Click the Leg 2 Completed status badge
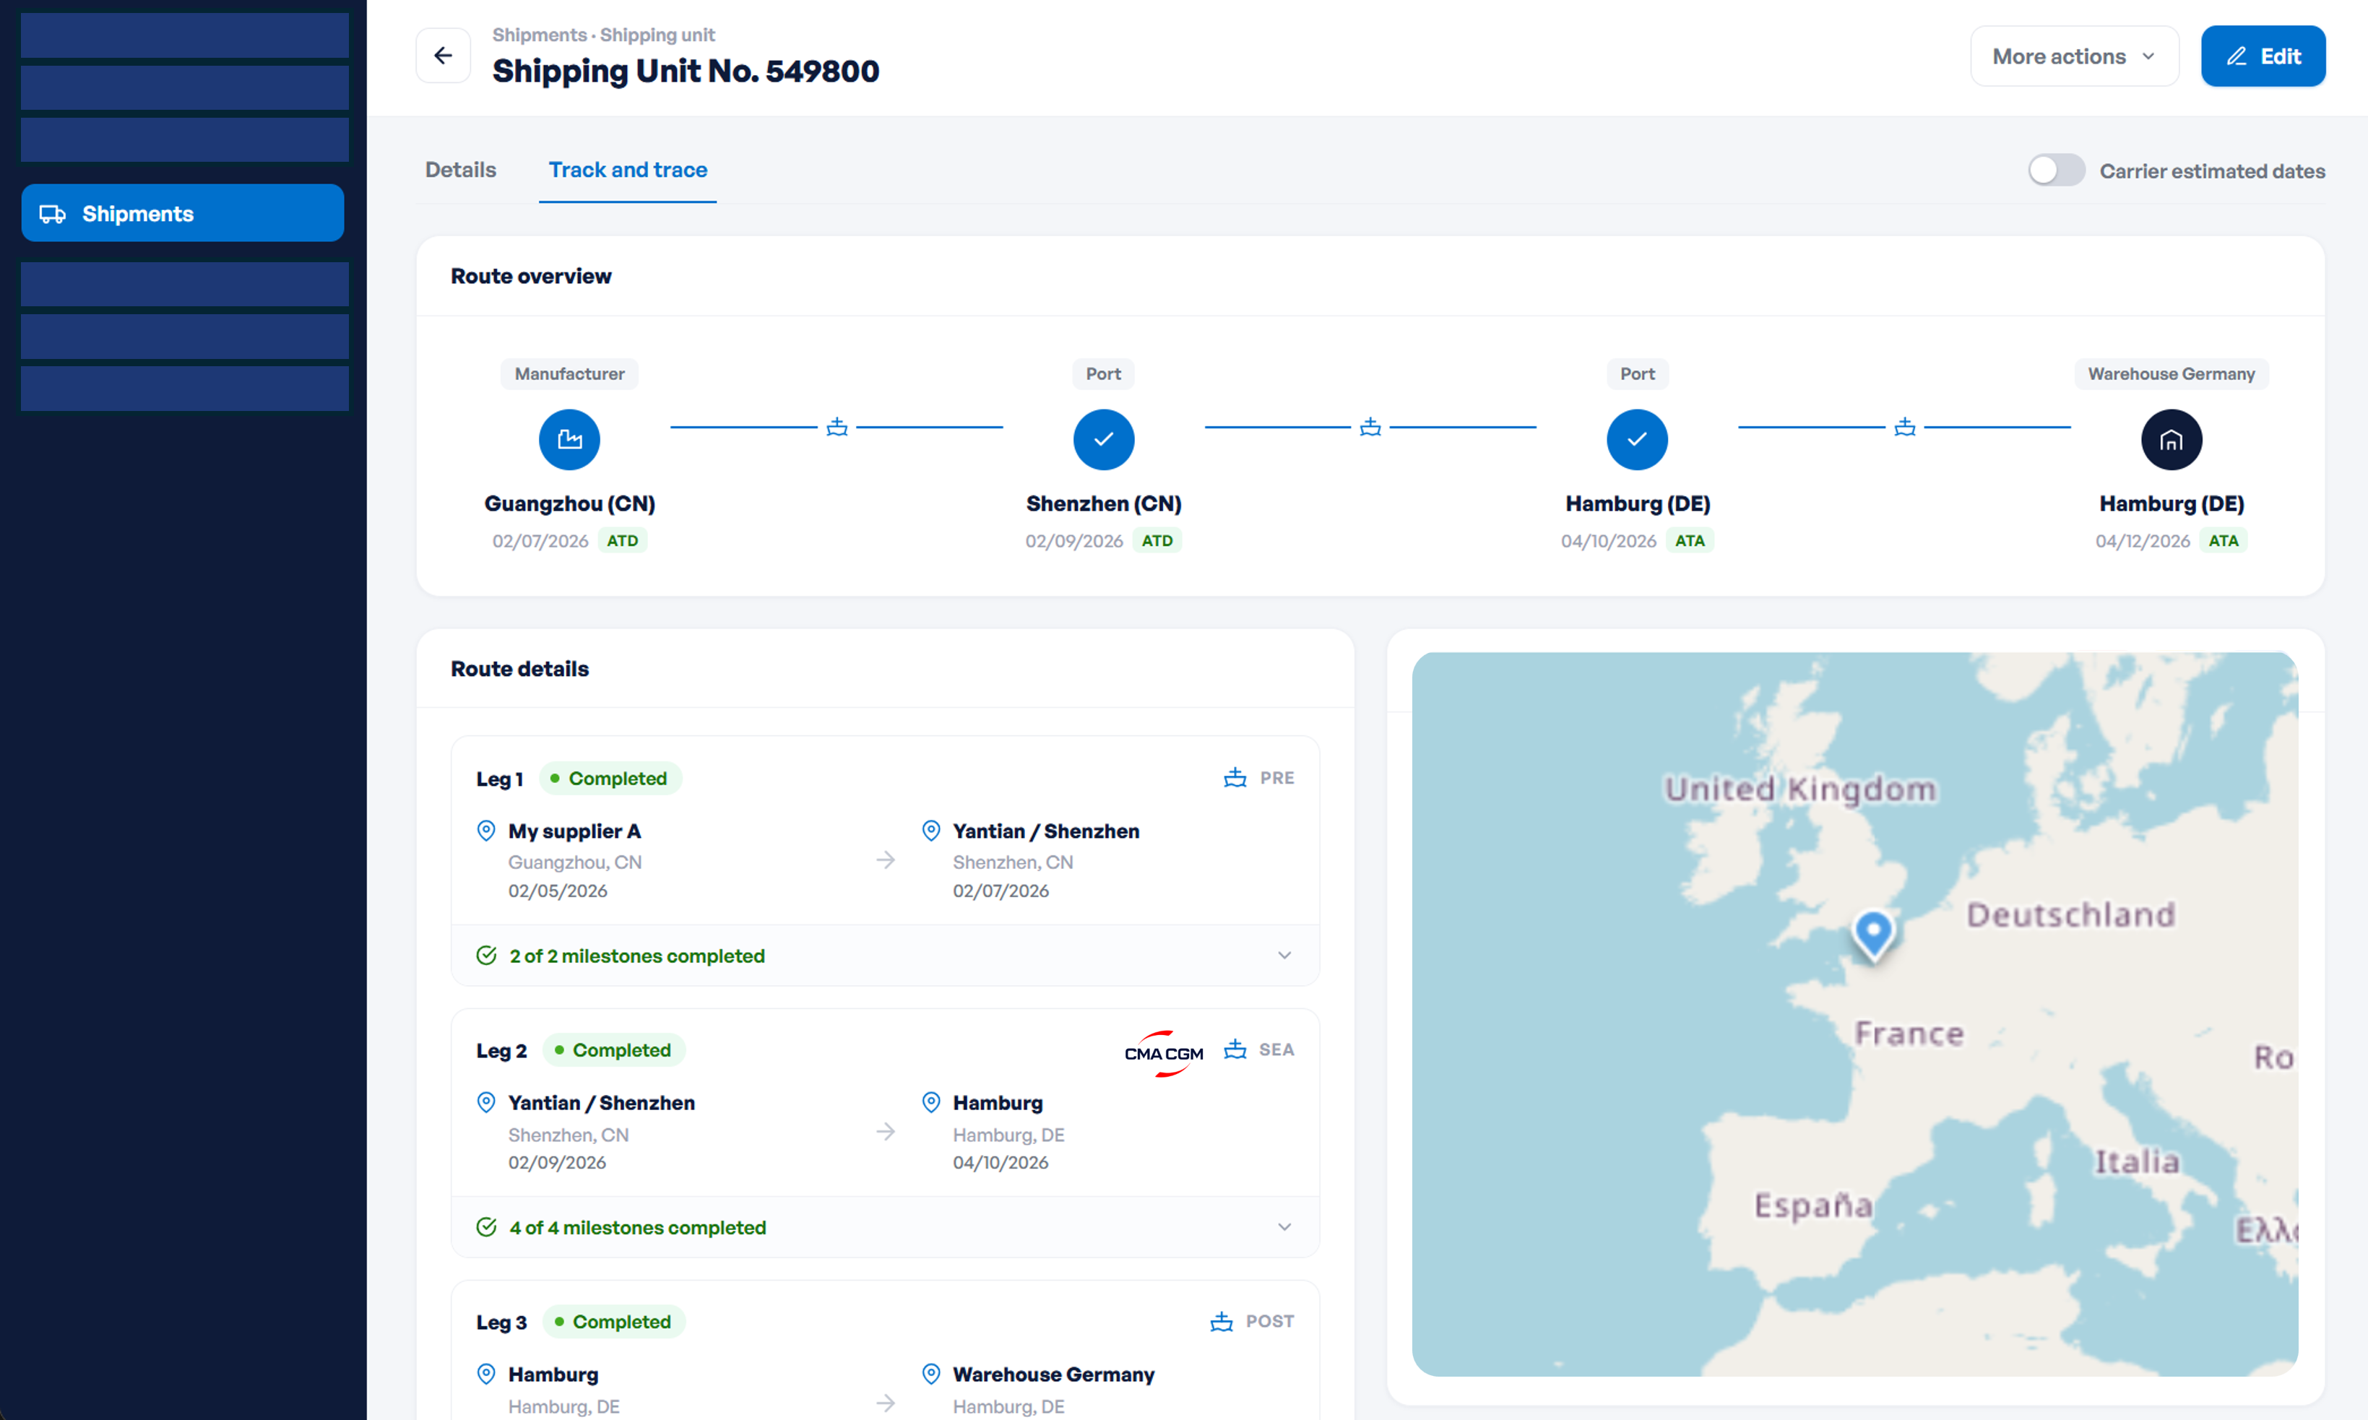The image size is (2368, 1420). (614, 1051)
